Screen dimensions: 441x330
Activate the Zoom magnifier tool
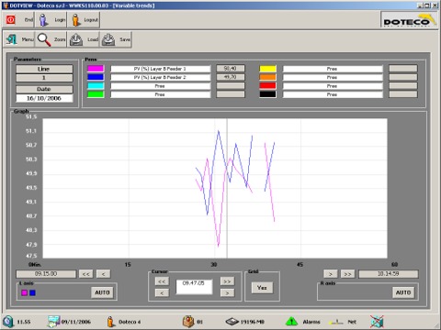point(44,39)
